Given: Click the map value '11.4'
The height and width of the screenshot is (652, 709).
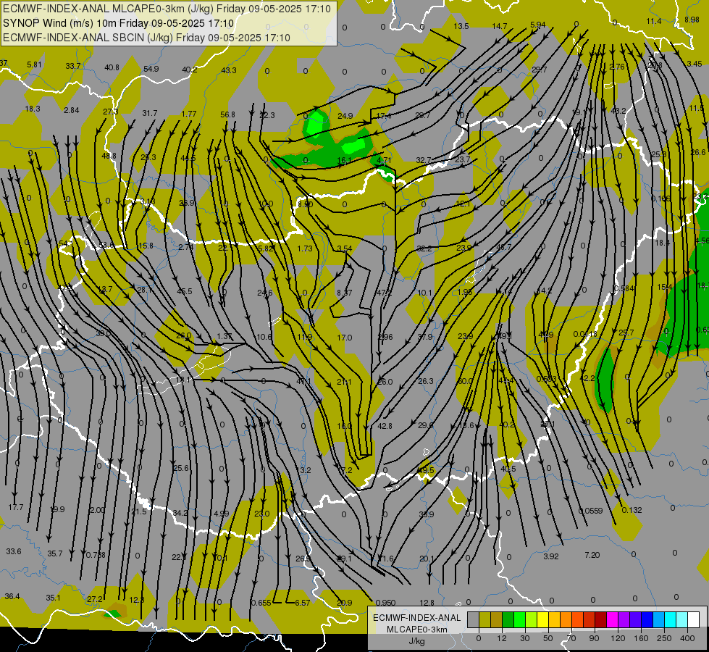Looking at the screenshot, I should point(653,21).
